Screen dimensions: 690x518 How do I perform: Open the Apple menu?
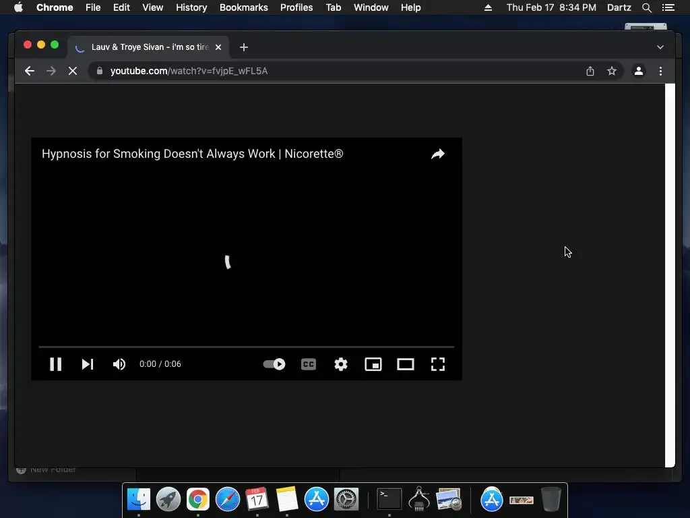coord(18,7)
